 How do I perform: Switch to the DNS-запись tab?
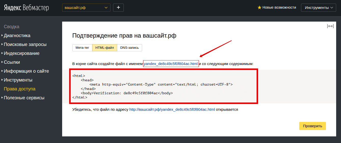tap(129, 48)
